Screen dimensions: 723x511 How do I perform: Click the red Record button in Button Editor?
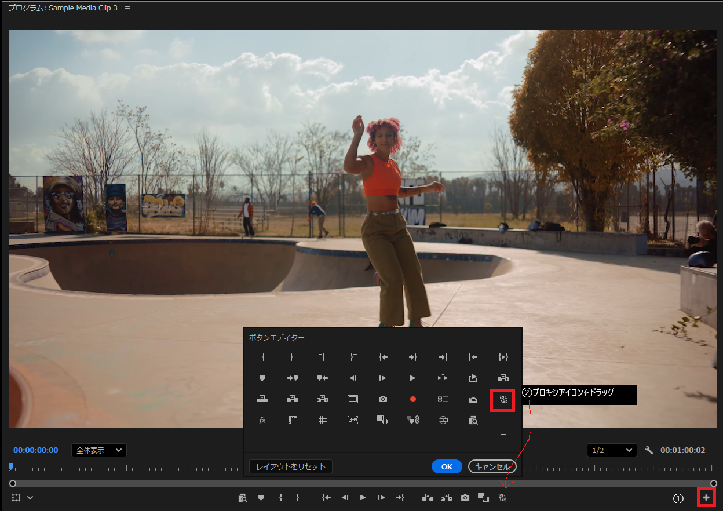tap(413, 399)
